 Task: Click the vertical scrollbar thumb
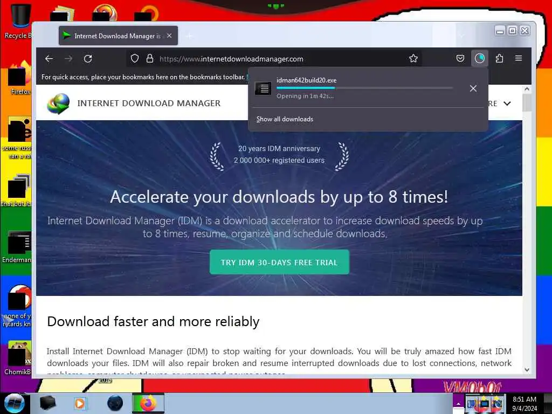[527, 103]
